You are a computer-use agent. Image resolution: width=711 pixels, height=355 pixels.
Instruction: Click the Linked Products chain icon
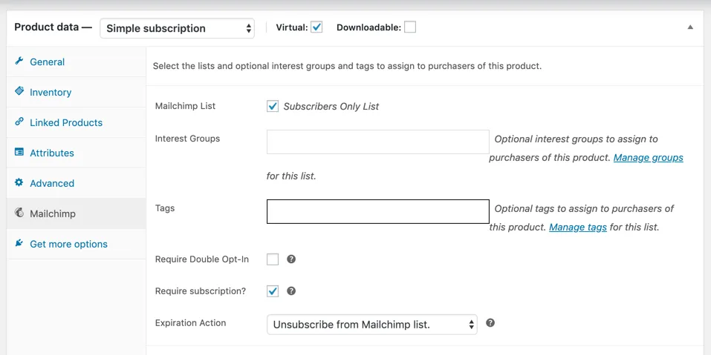(x=19, y=122)
